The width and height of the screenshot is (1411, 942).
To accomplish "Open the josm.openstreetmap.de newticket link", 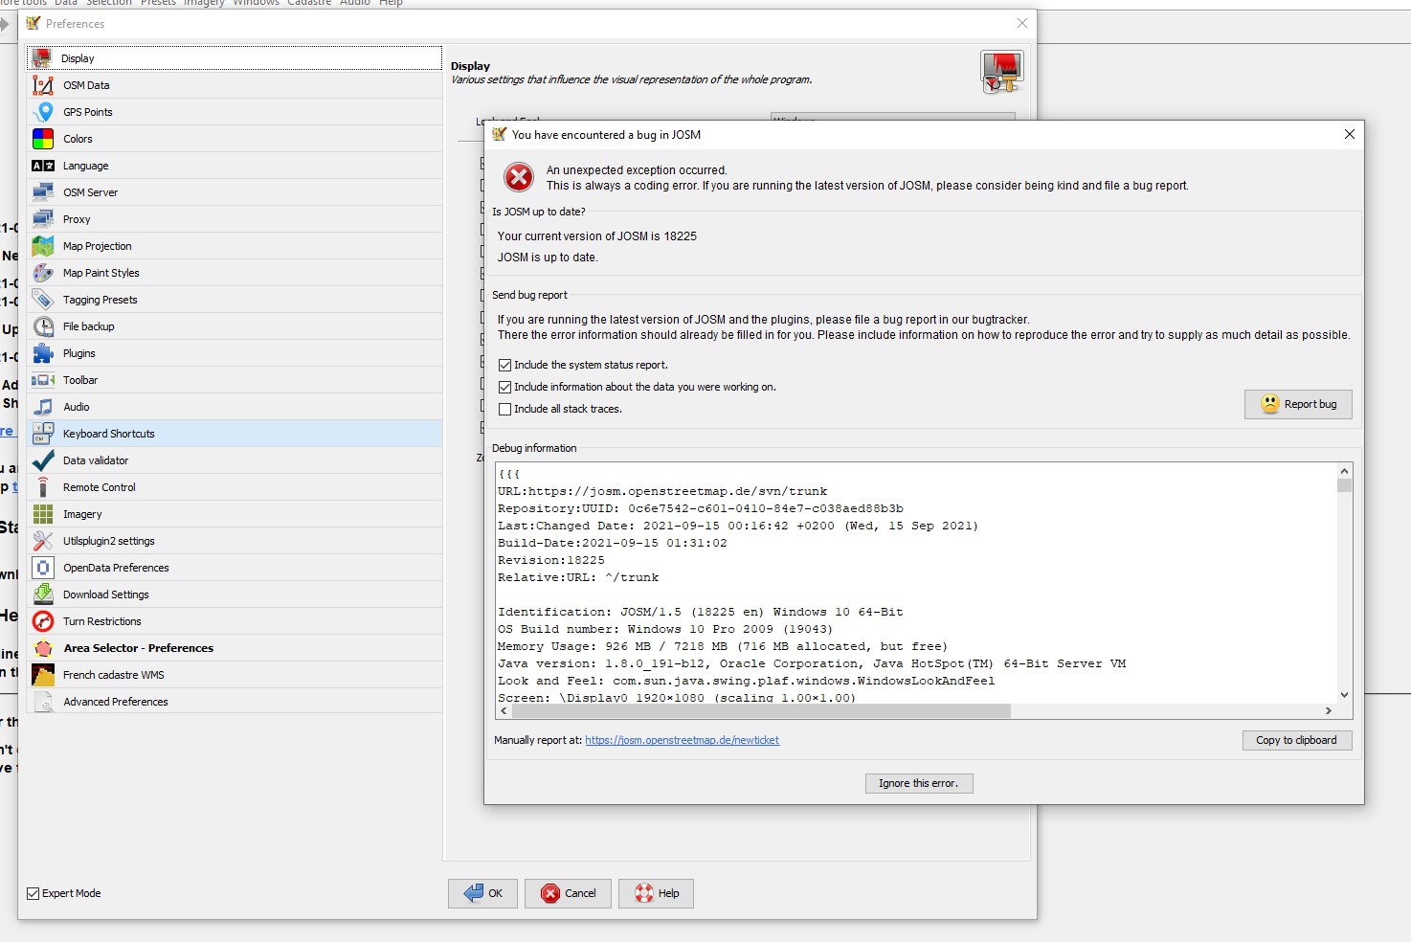I will [682, 740].
